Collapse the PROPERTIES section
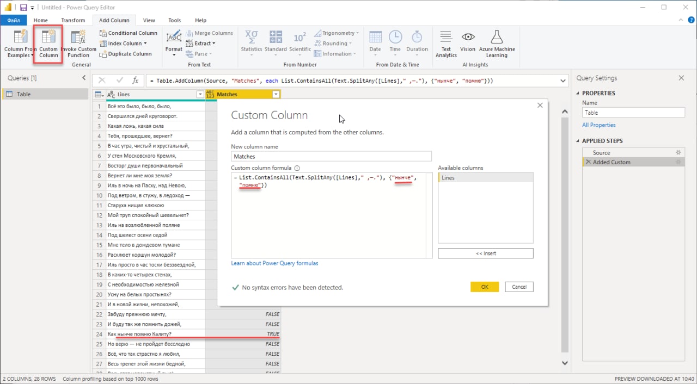This screenshot has width=697, height=384. click(x=578, y=93)
